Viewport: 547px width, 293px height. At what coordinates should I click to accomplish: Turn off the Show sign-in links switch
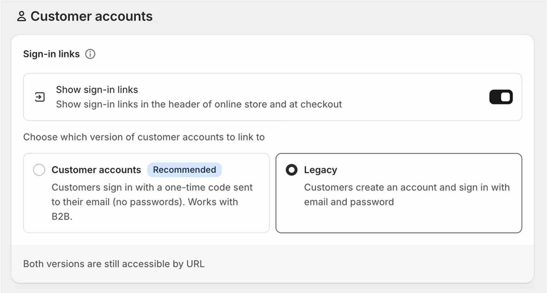pos(501,97)
